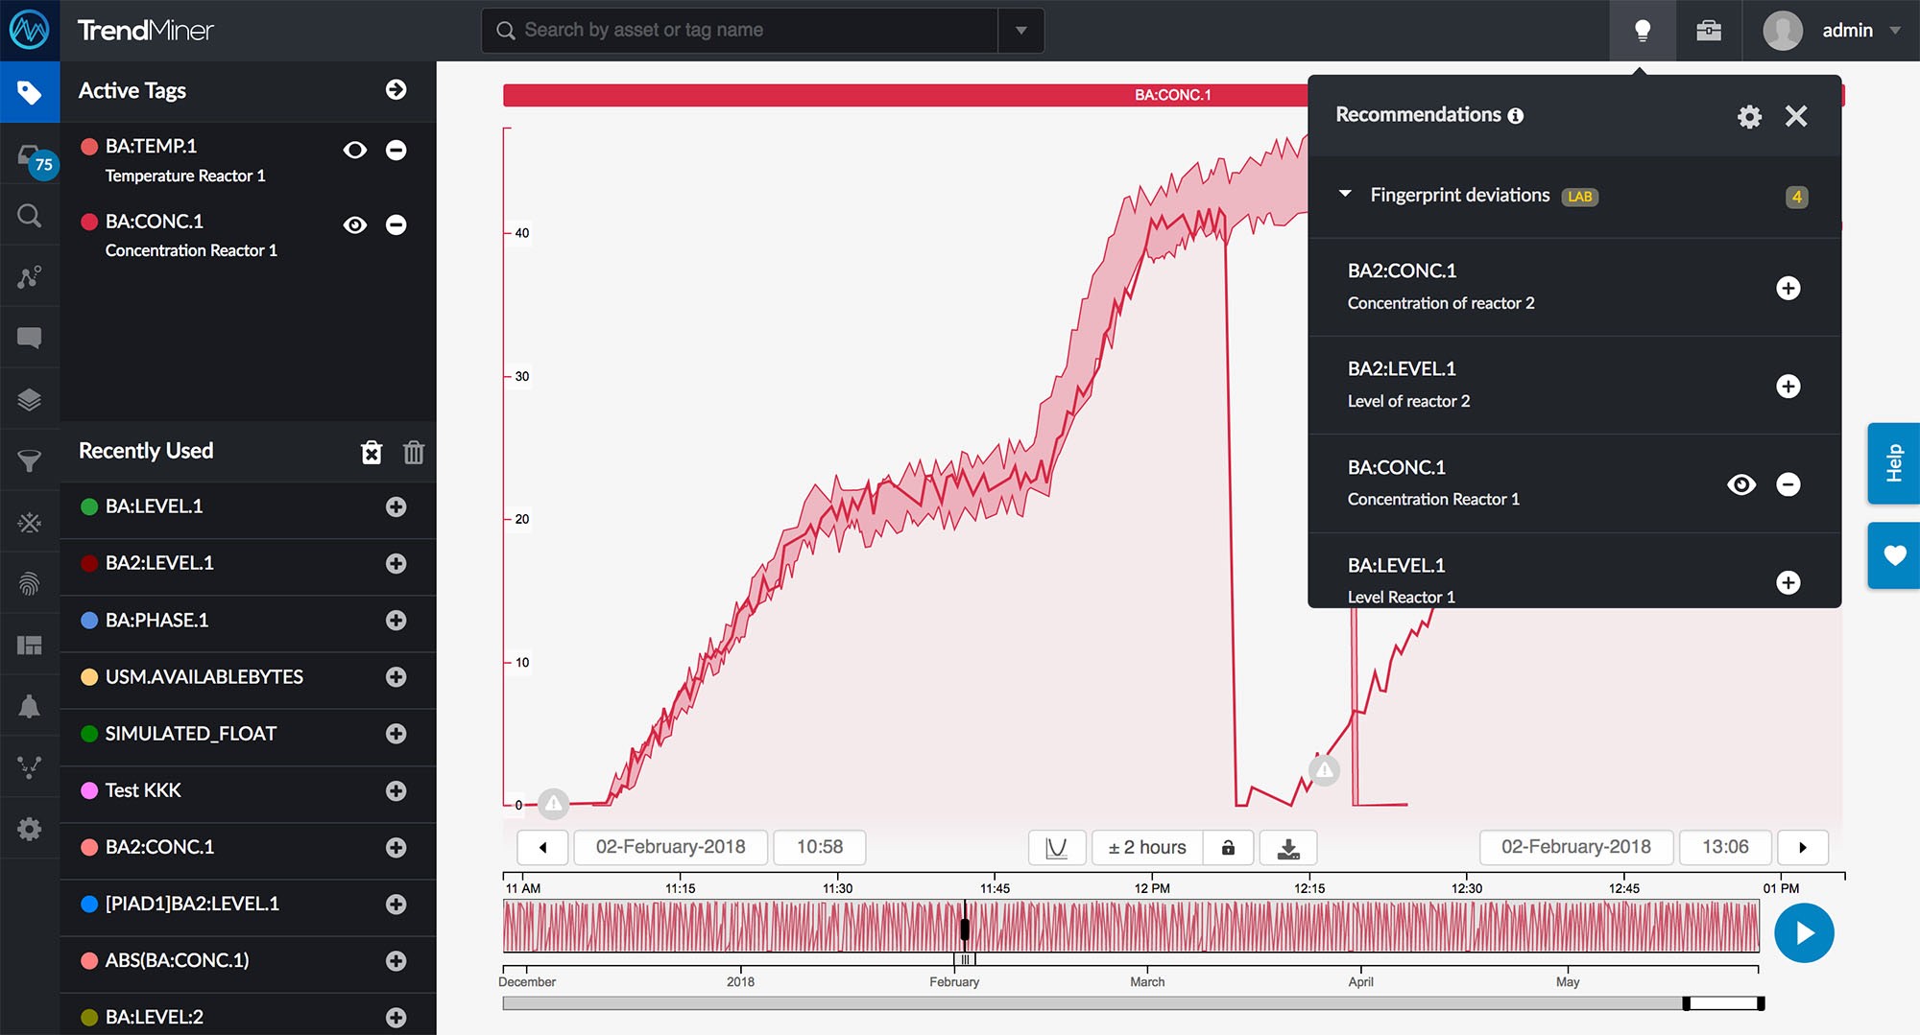Collapse Fingerprint deviations section
The image size is (1920, 1035).
click(x=1345, y=194)
